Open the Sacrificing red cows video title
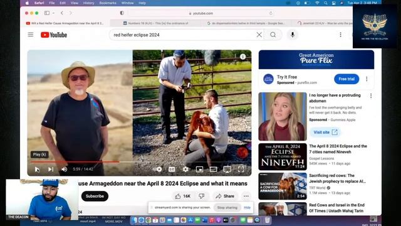This screenshot has width=401, height=226. pyautogui.click(x=337, y=178)
